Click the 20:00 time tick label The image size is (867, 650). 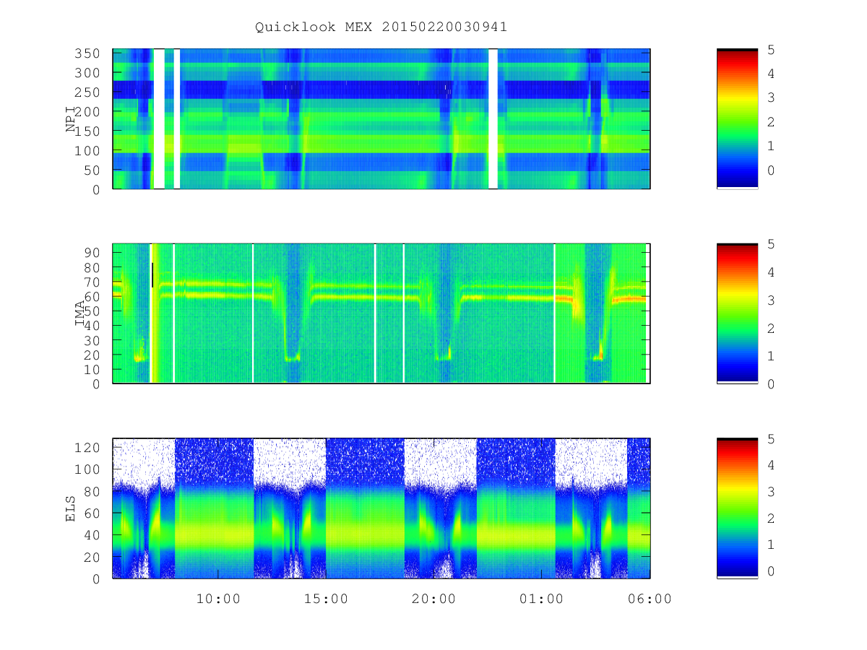(433, 599)
